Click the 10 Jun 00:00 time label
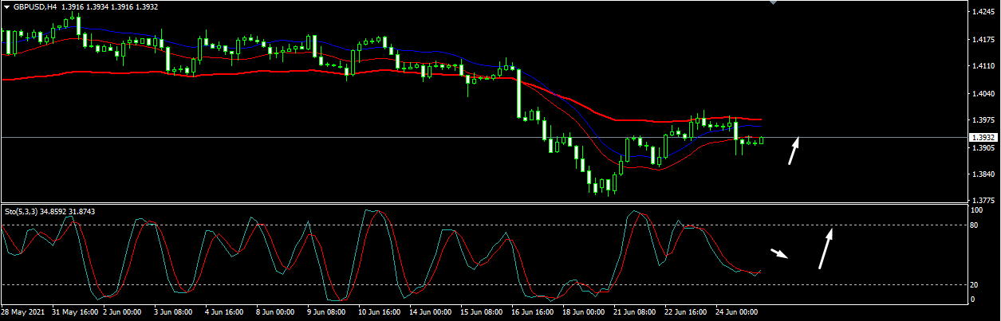The height and width of the screenshot is (321, 1001). pos(380,312)
